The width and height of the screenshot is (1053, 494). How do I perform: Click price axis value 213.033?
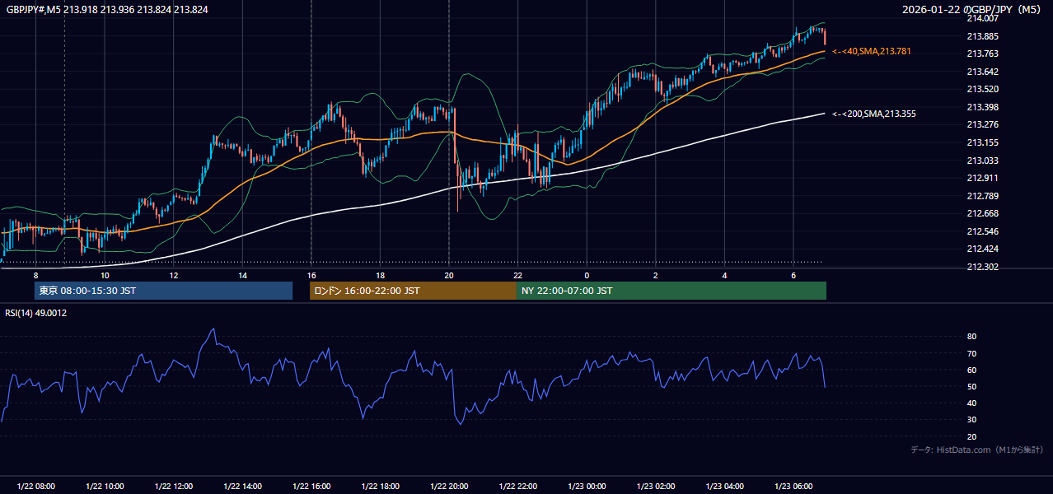982,161
